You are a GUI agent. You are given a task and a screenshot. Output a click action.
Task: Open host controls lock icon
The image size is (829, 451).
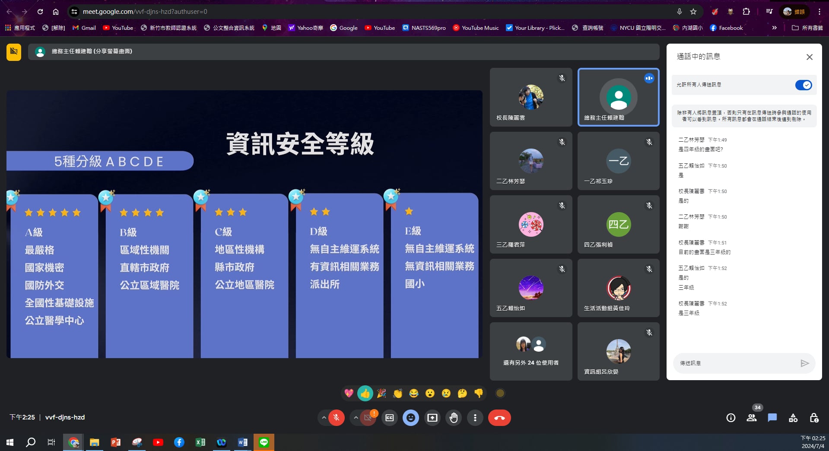(x=814, y=418)
